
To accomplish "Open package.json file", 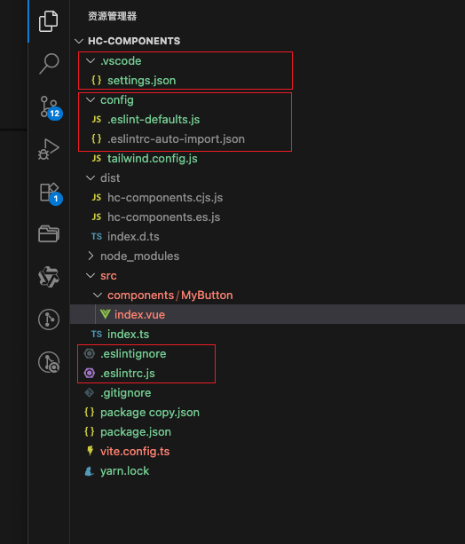I will coord(136,432).
